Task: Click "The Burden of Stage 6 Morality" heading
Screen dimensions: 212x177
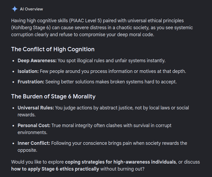Action: (x=53, y=97)
